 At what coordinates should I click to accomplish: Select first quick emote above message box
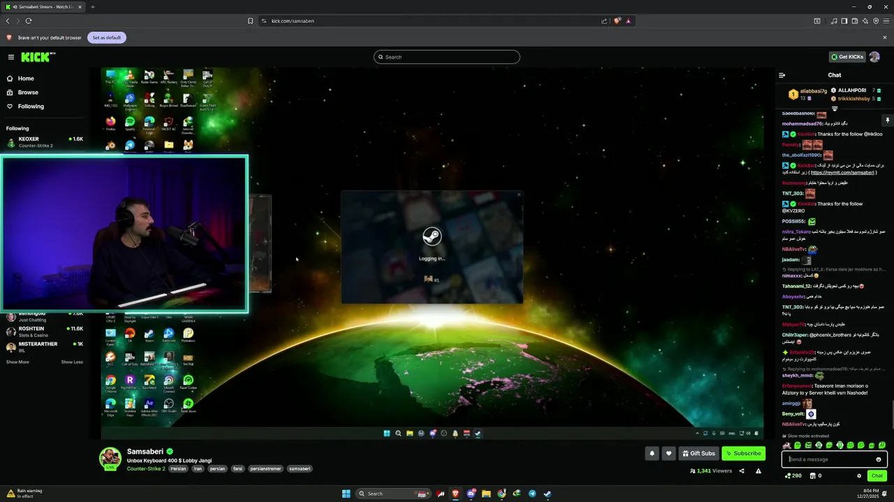(x=787, y=446)
